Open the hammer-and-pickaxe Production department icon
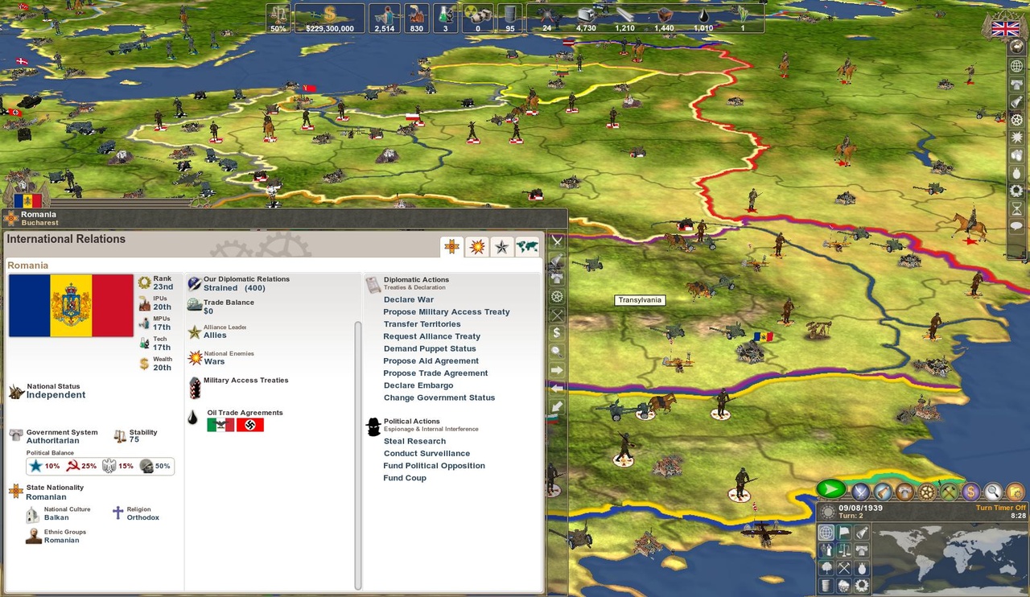Image resolution: width=1030 pixels, height=597 pixels. tap(948, 491)
